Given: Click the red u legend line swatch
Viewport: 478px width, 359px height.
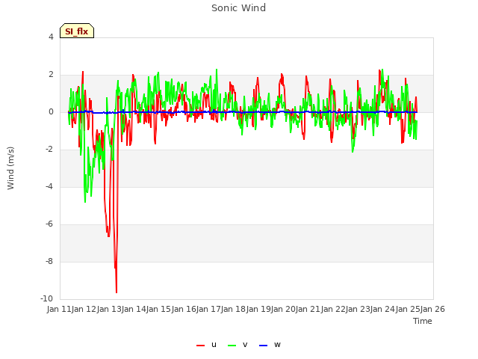Looking at the screenshot, I should click(x=201, y=346).
